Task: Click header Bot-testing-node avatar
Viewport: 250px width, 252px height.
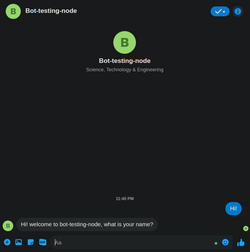Action: point(13,11)
